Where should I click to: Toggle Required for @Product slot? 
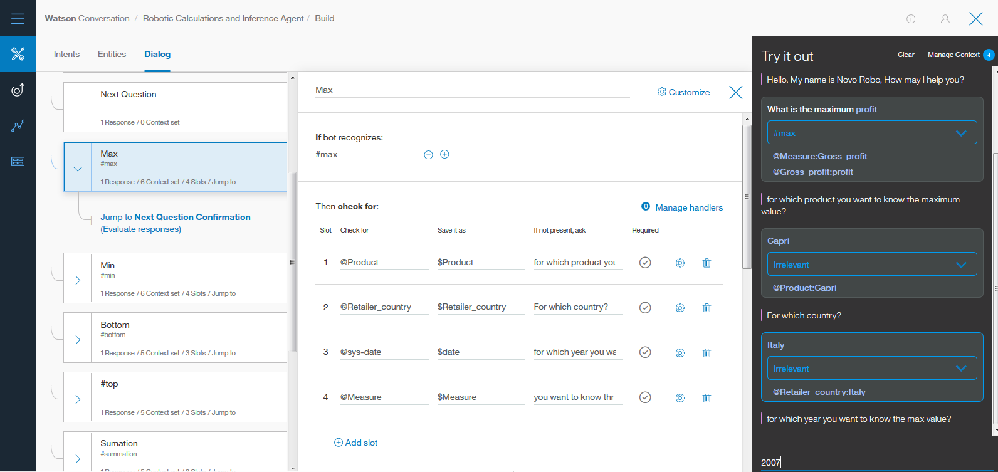click(x=645, y=263)
